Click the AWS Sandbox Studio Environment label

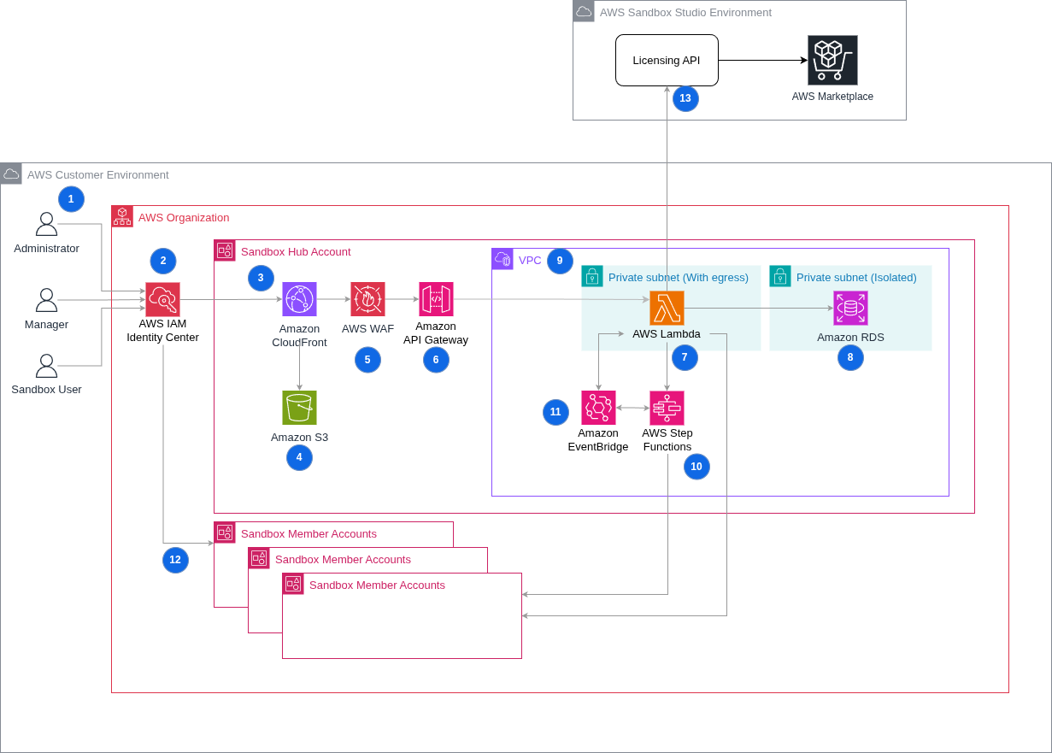coord(686,12)
